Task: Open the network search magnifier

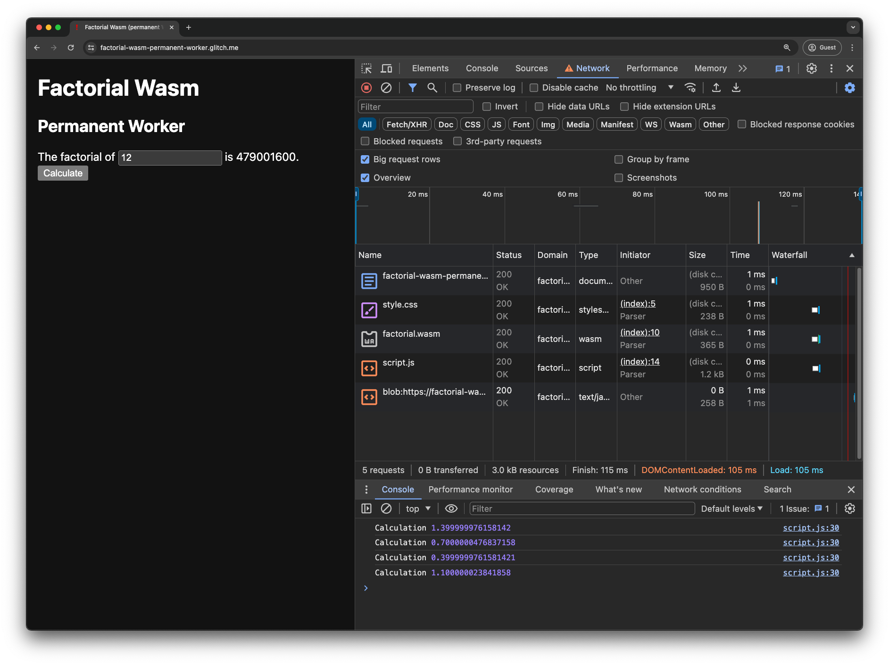Action: tap(432, 88)
